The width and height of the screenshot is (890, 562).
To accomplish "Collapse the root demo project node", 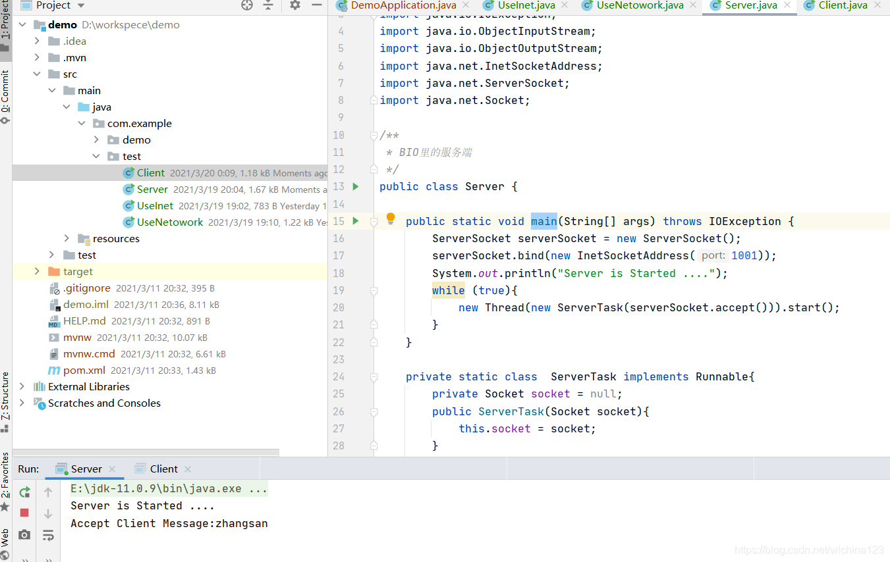I will [23, 25].
